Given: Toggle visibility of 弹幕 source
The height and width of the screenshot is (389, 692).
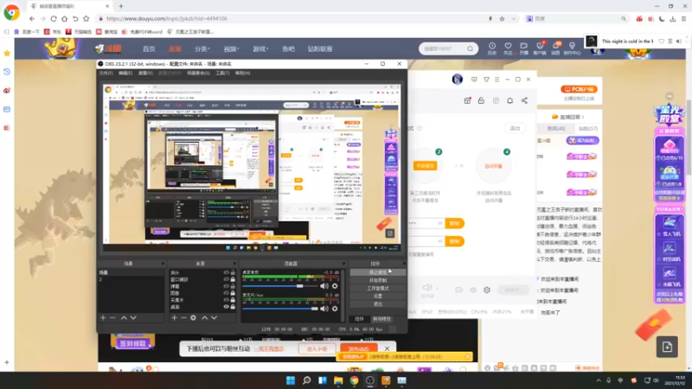Looking at the screenshot, I should (226, 286).
